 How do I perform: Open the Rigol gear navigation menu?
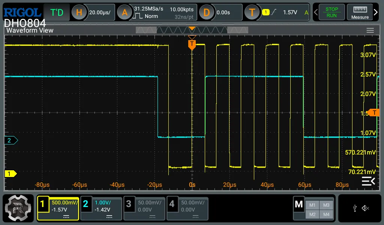click(x=18, y=208)
